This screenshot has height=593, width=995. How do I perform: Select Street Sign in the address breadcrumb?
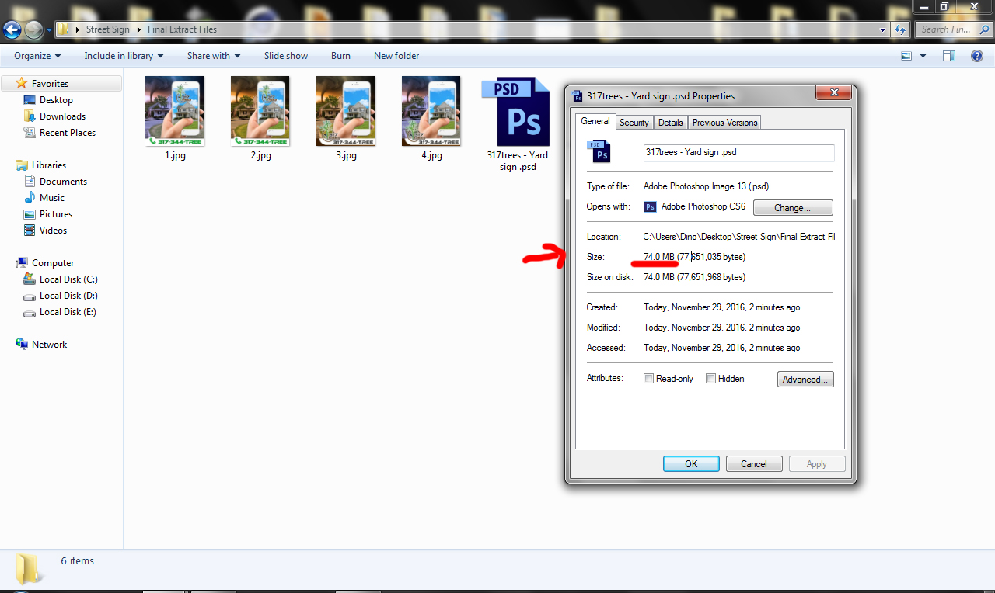click(108, 29)
